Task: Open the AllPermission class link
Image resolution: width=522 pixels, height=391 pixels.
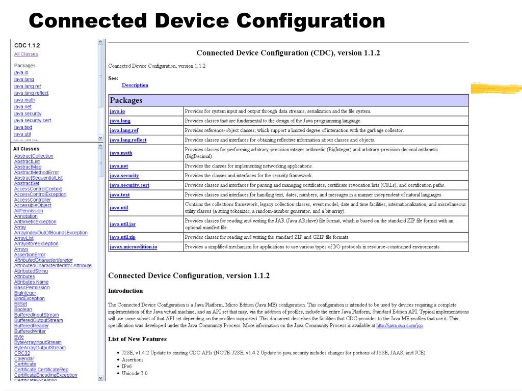Action: coord(29,211)
